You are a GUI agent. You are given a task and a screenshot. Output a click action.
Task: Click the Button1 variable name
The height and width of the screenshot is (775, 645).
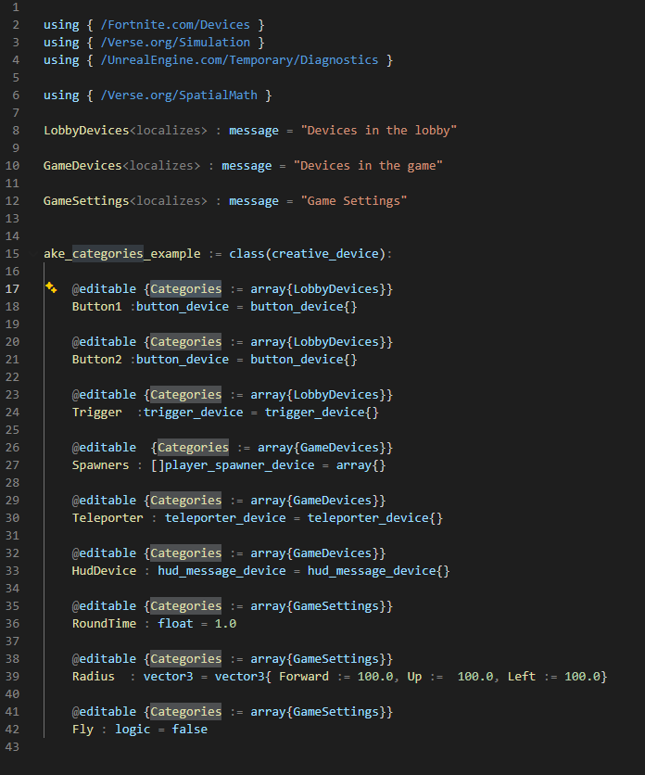click(x=97, y=307)
